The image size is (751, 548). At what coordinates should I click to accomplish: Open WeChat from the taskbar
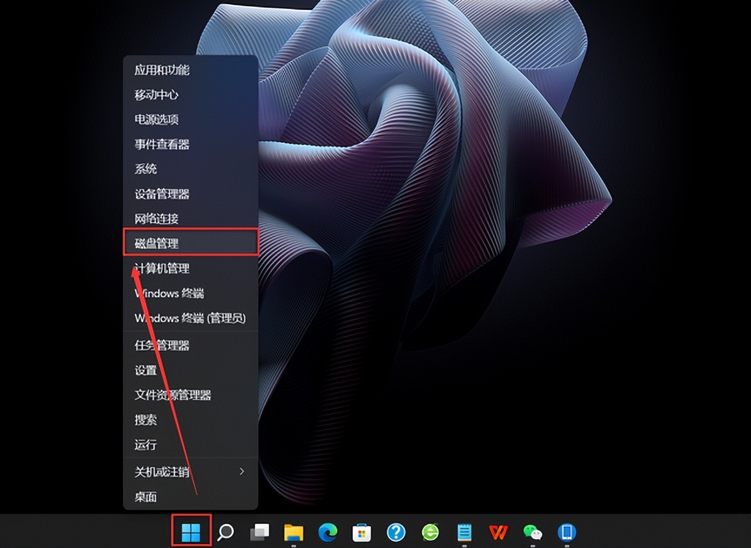tap(532, 533)
